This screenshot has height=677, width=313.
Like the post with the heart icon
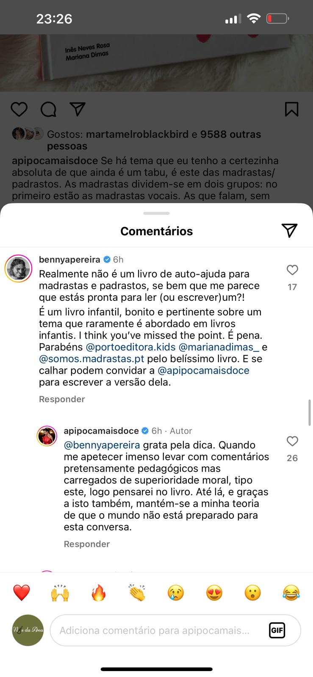coord(19,109)
